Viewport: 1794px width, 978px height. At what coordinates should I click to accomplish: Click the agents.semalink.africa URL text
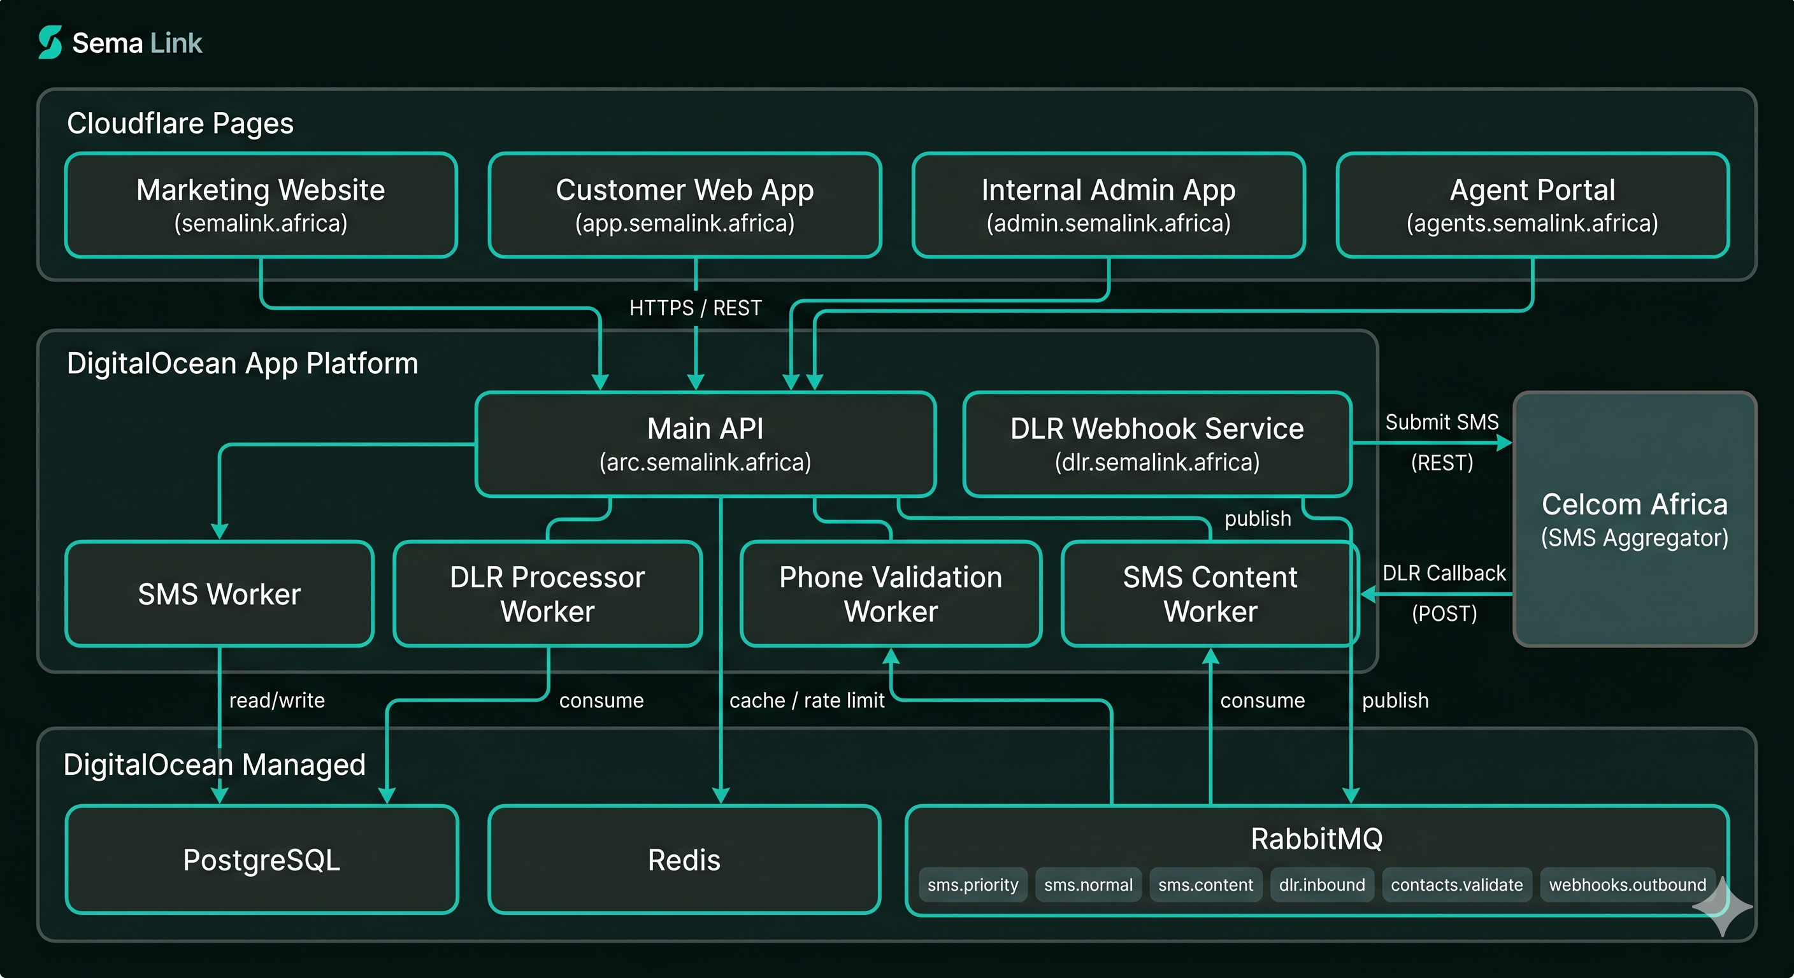[1532, 223]
